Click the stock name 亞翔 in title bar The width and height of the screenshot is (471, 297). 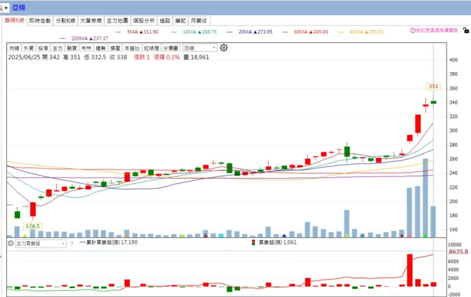pyautogui.click(x=18, y=8)
